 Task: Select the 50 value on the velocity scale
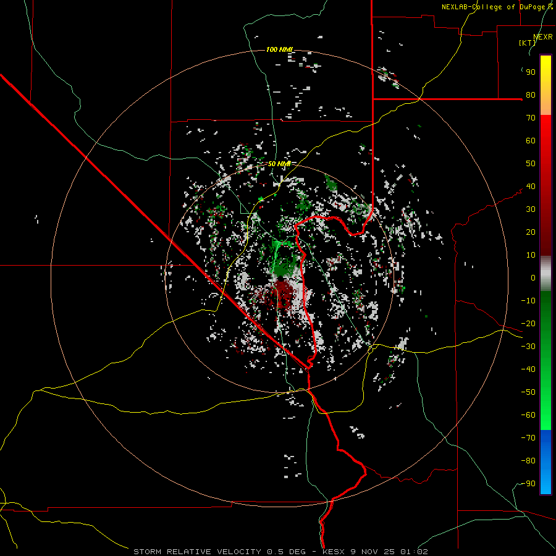click(x=531, y=164)
